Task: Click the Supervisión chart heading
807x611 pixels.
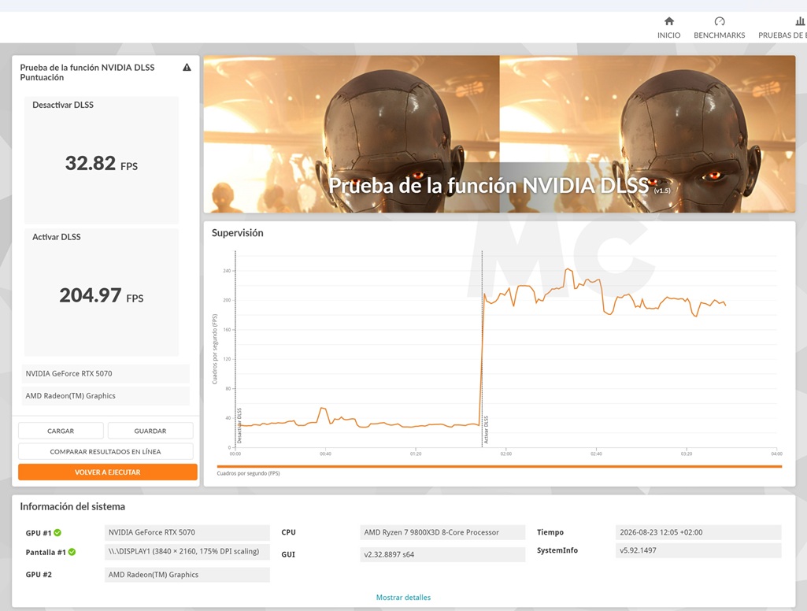Action: click(237, 233)
